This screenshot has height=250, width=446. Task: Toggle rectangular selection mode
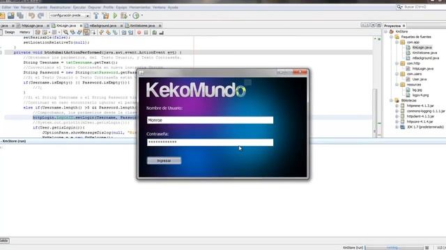pos(93,33)
